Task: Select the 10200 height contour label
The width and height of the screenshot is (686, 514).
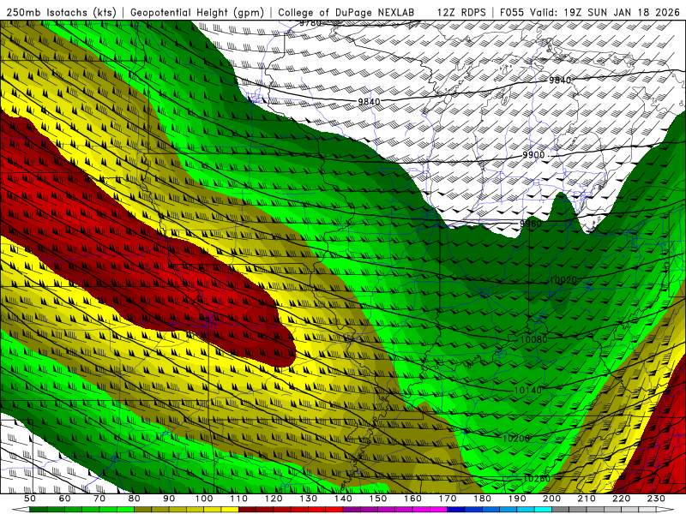Action: (x=516, y=439)
